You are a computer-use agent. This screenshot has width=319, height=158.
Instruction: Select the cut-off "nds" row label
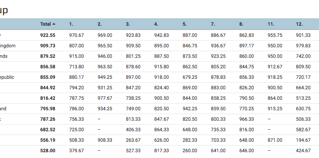[4, 56]
